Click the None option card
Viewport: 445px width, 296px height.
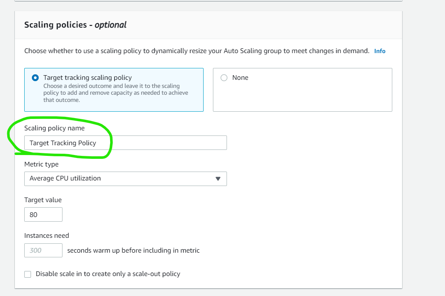(302, 90)
